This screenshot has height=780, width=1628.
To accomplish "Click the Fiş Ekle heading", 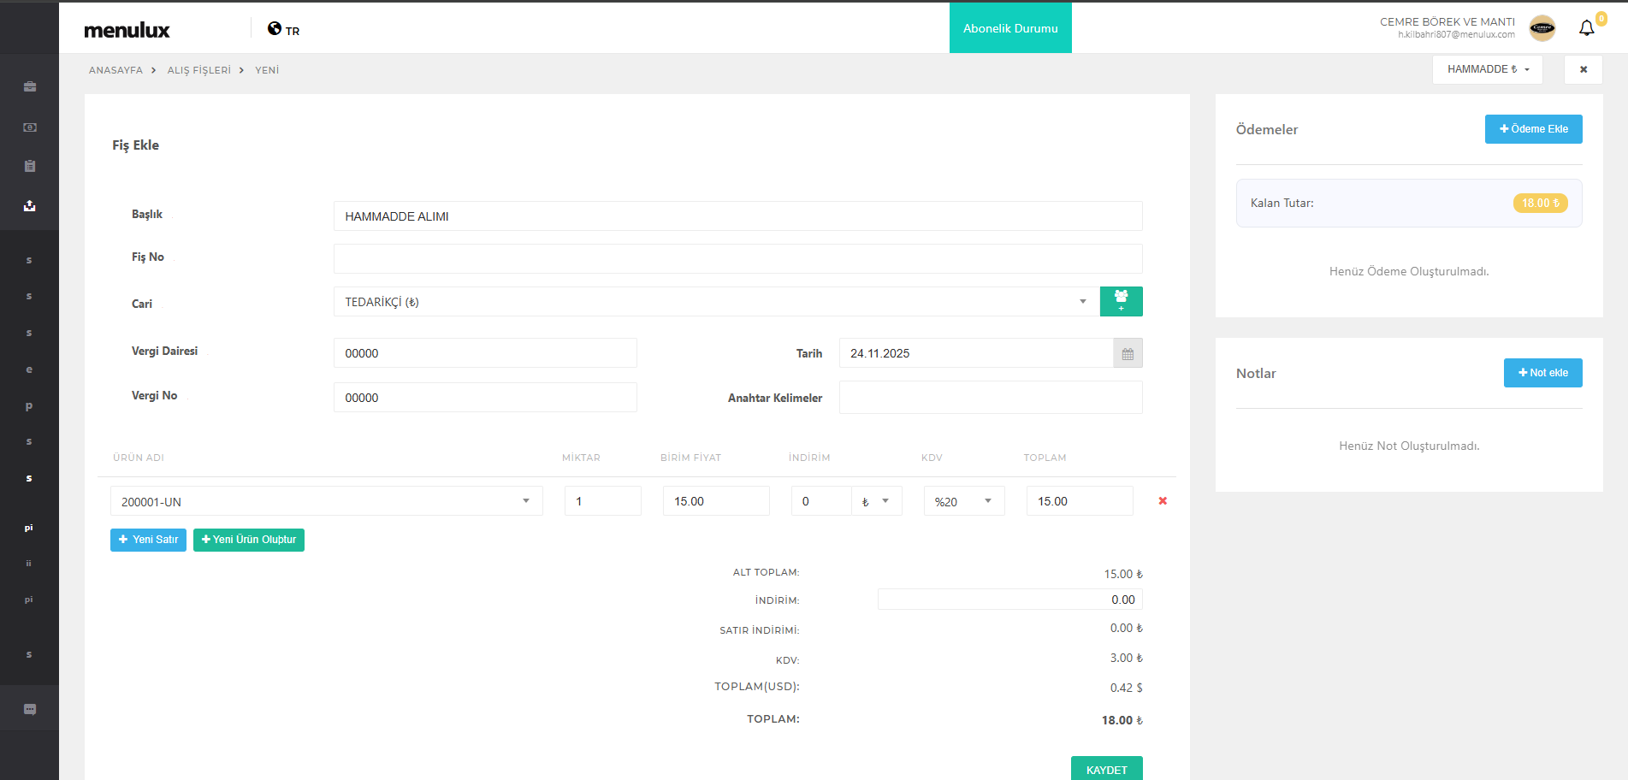I will coord(135,145).
